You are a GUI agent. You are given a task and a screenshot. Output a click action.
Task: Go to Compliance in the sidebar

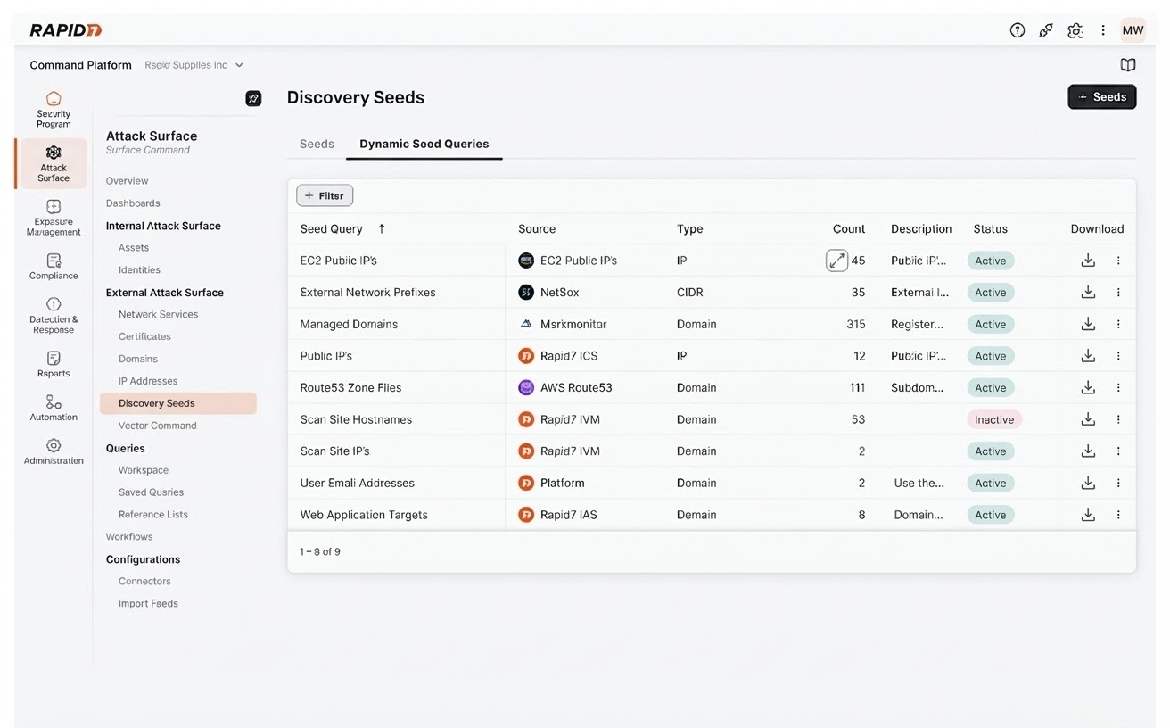point(54,261)
